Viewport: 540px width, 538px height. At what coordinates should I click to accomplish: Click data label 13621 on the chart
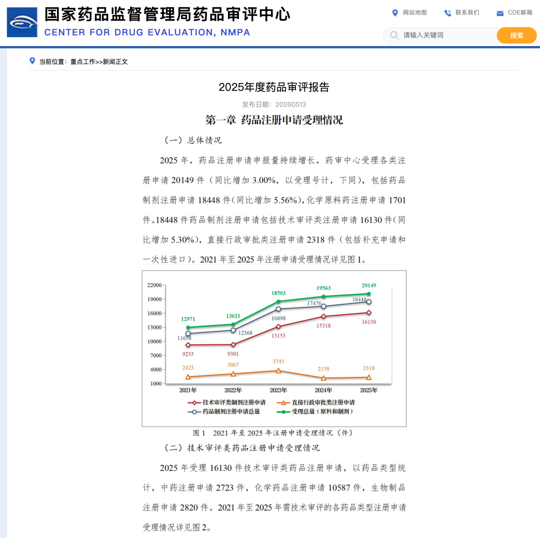point(233,316)
